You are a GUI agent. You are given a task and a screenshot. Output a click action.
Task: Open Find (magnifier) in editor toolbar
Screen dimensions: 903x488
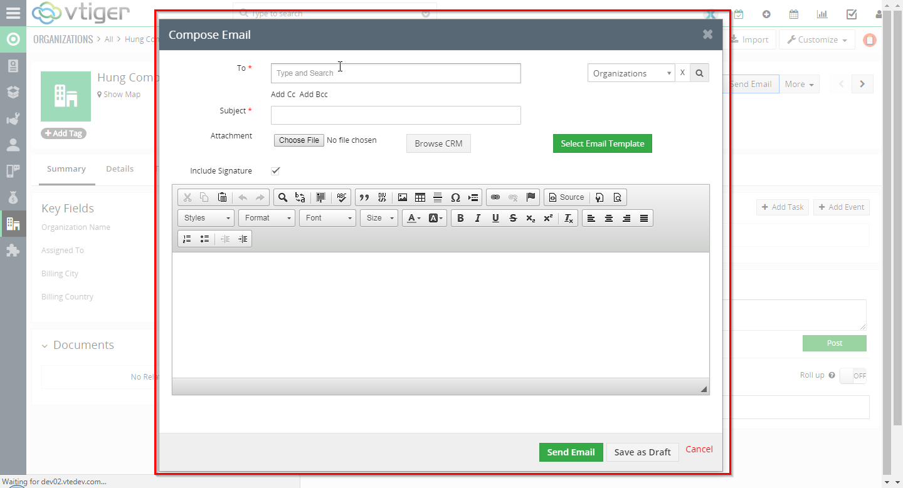tap(283, 197)
